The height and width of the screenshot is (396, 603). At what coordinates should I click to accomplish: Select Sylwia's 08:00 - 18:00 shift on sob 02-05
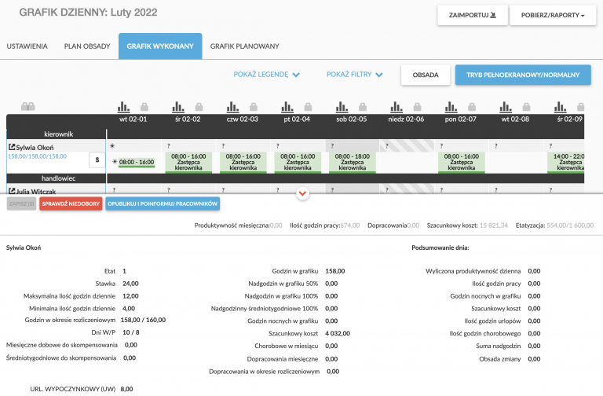click(x=353, y=163)
